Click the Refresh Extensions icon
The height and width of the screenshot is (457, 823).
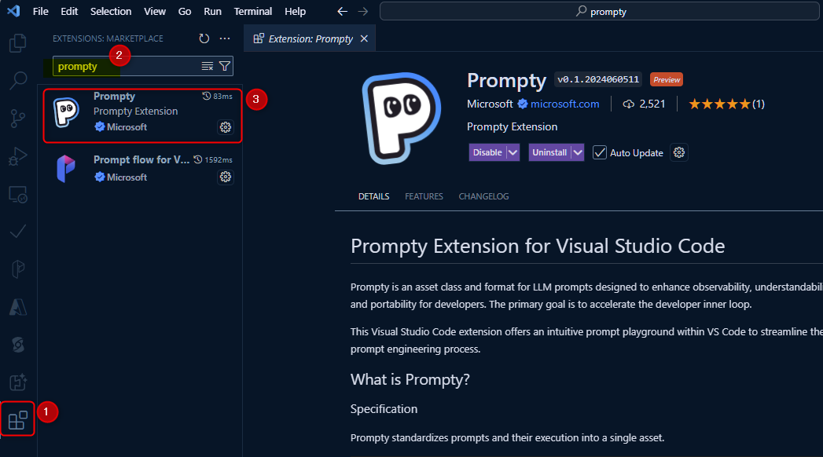[x=204, y=38]
